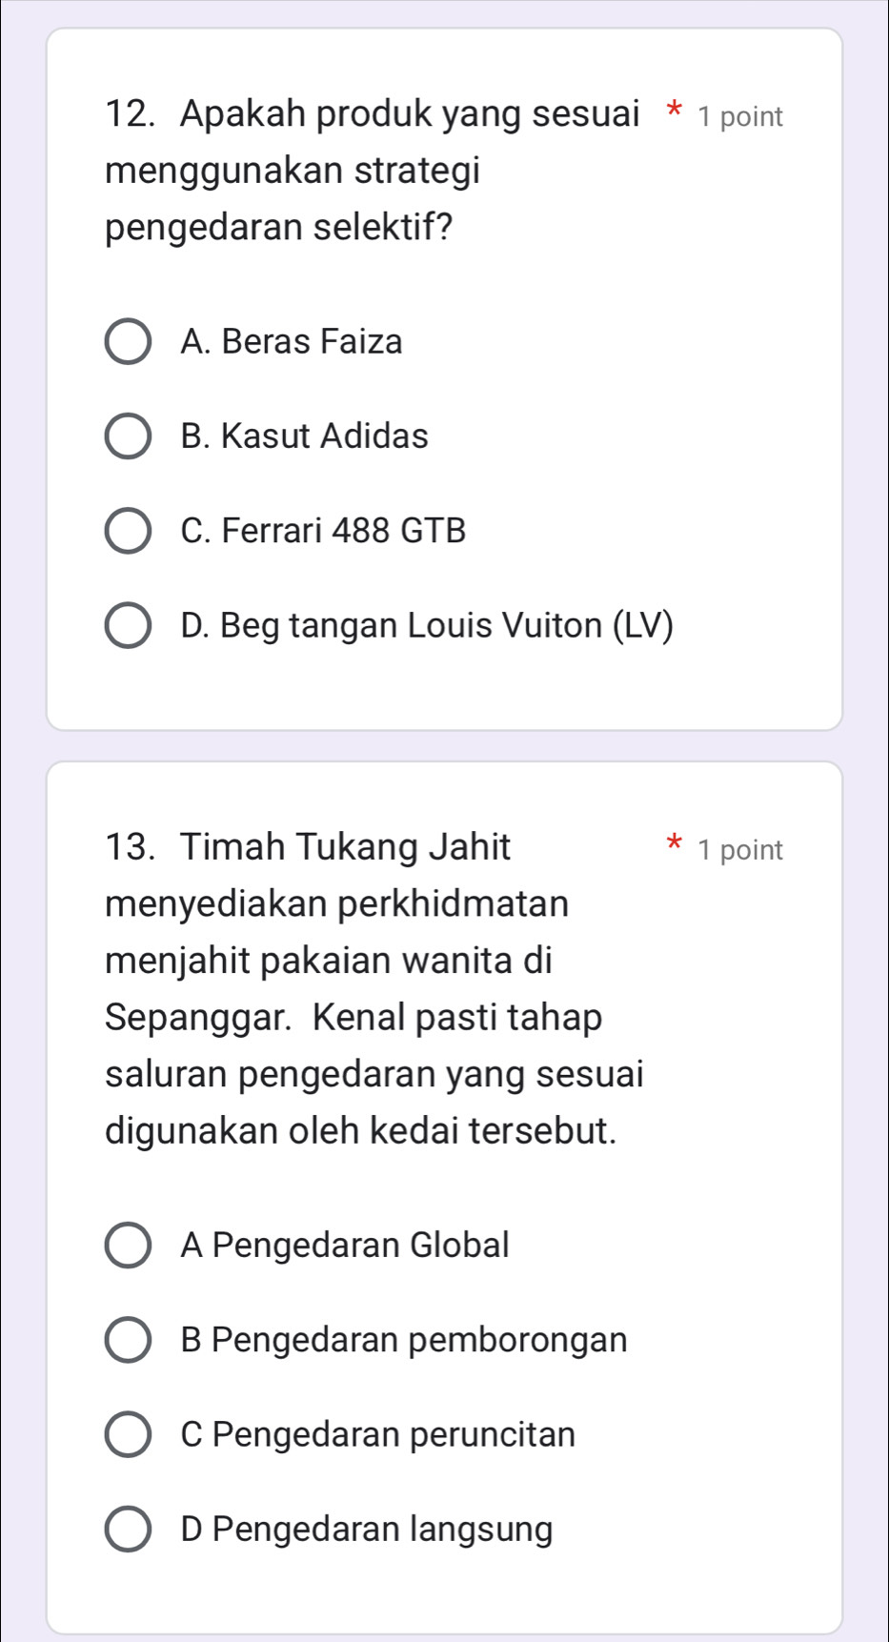889x1642 pixels.
Task: Click the 'A. Beras Faiza' answer text
Action: (x=291, y=341)
